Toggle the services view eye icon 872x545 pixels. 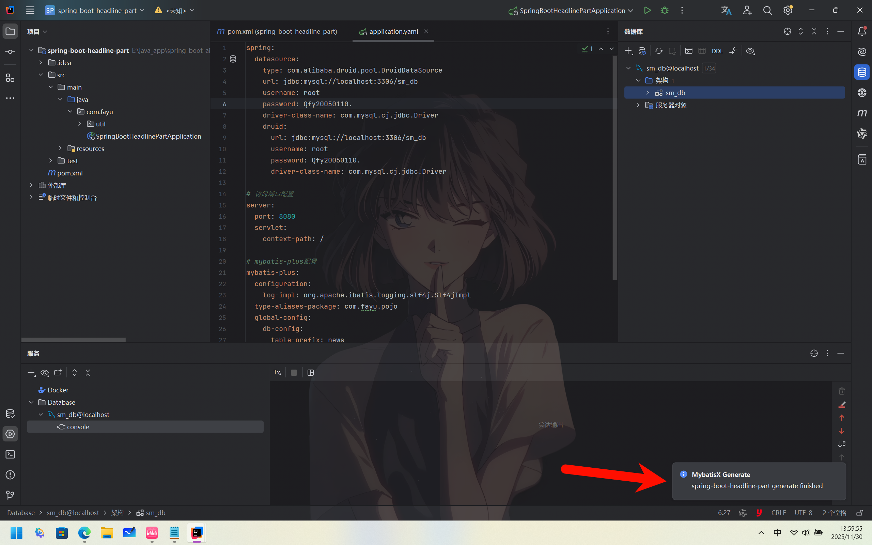45,372
